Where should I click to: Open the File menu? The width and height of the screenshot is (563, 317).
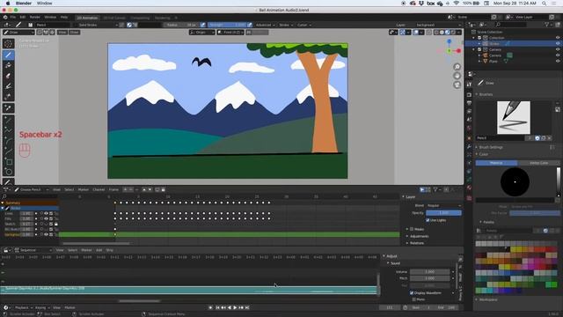pyautogui.click(x=13, y=18)
